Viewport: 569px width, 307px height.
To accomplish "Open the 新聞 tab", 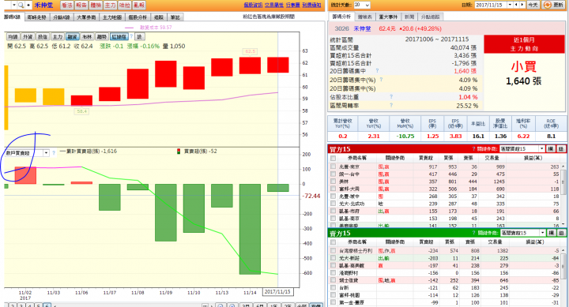I will [409, 17].
